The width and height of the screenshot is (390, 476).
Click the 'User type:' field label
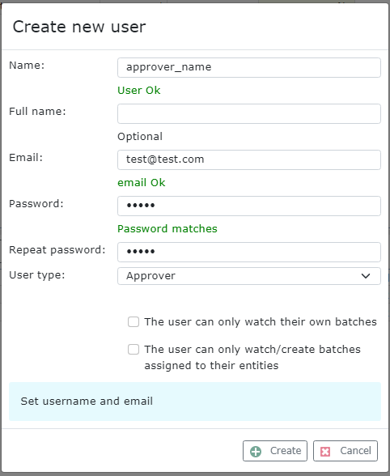click(37, 275)
